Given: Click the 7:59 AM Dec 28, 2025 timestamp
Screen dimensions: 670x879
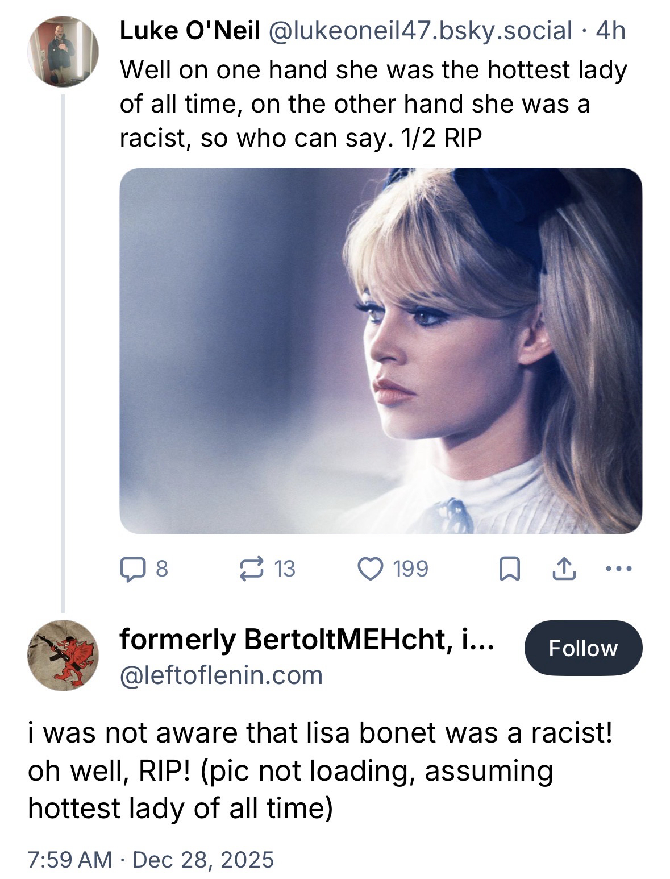Looking at the screenshot, I should pyautogui.click(x=151, y=859).
